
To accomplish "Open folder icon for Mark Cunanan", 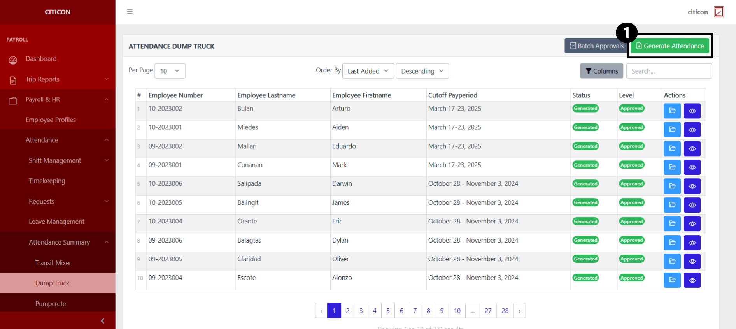I will [672, 167].
